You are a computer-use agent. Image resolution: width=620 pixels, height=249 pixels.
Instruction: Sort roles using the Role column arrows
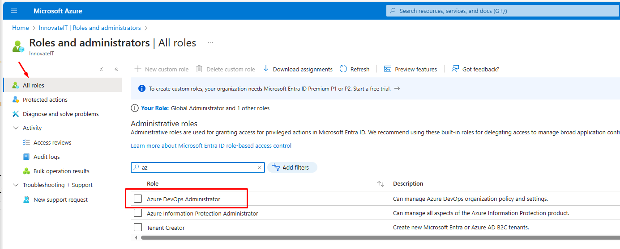pos(381,184)
